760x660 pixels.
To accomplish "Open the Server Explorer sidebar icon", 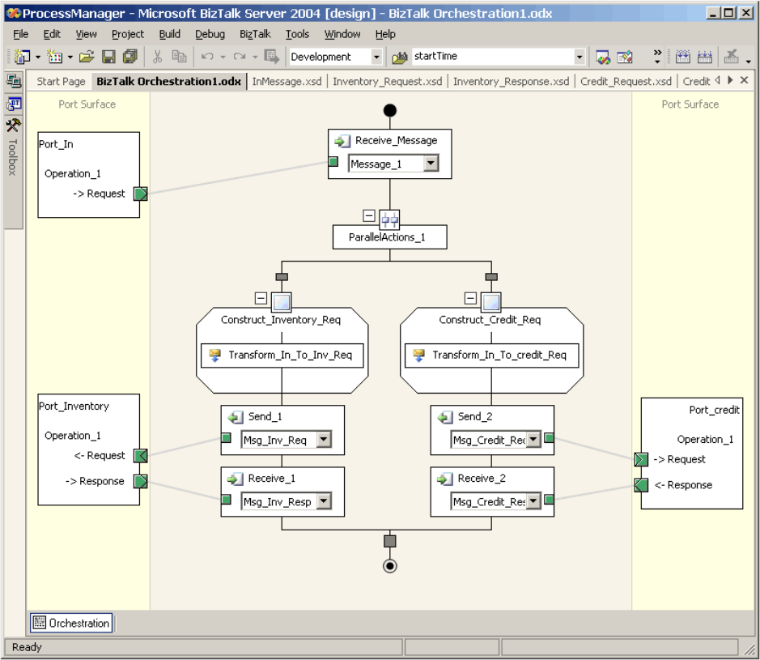I will coord(14,80).
